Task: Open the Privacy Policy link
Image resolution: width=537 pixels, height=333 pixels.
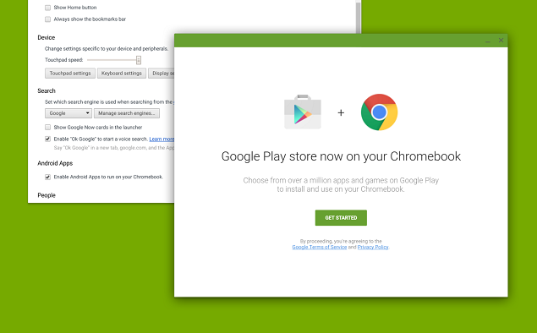Action: pyautogui.click(x=373, y=247)
